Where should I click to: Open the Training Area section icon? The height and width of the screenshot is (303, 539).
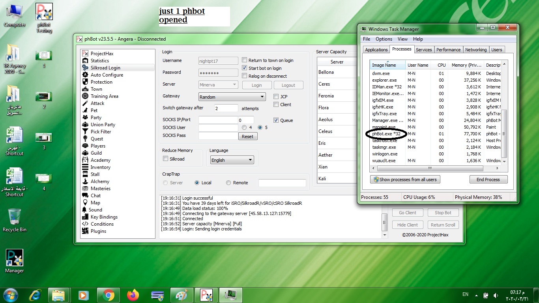coord(85,96)
